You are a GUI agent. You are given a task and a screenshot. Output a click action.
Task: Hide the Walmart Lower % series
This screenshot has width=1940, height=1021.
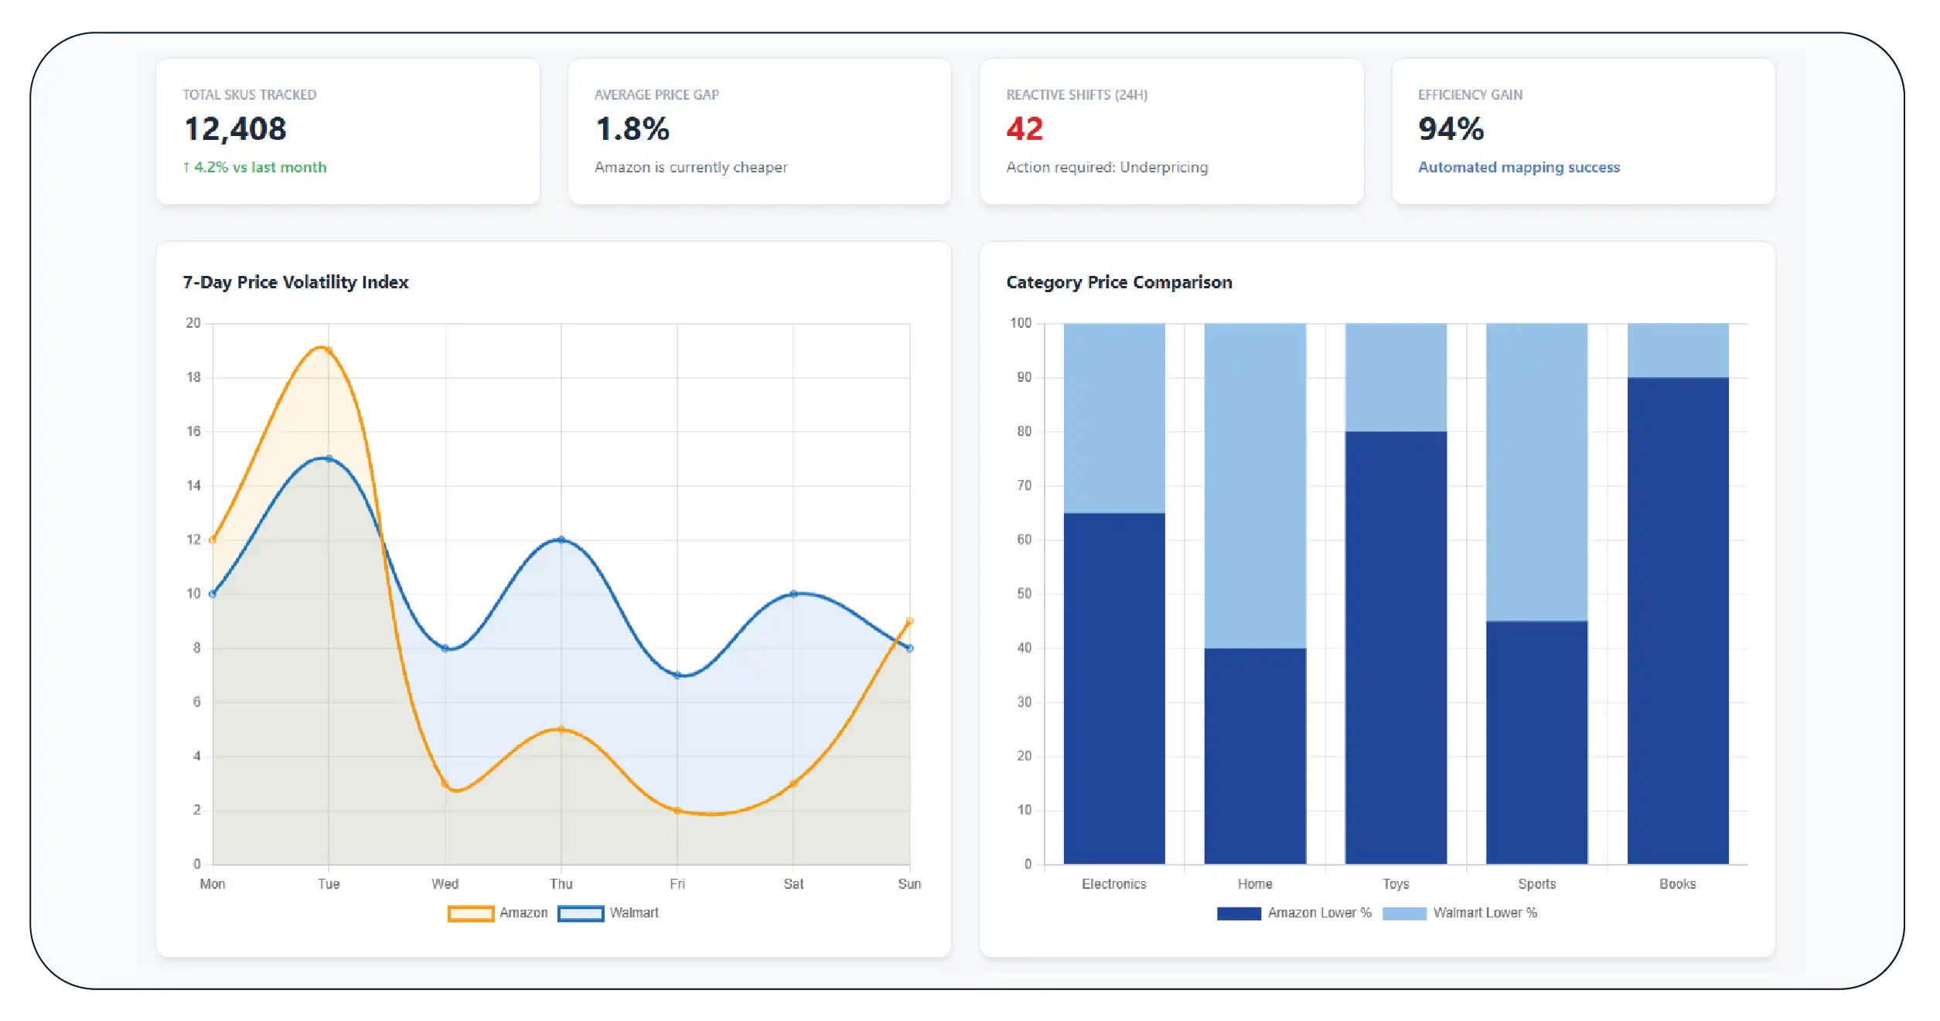click(x=1404, y=914)
